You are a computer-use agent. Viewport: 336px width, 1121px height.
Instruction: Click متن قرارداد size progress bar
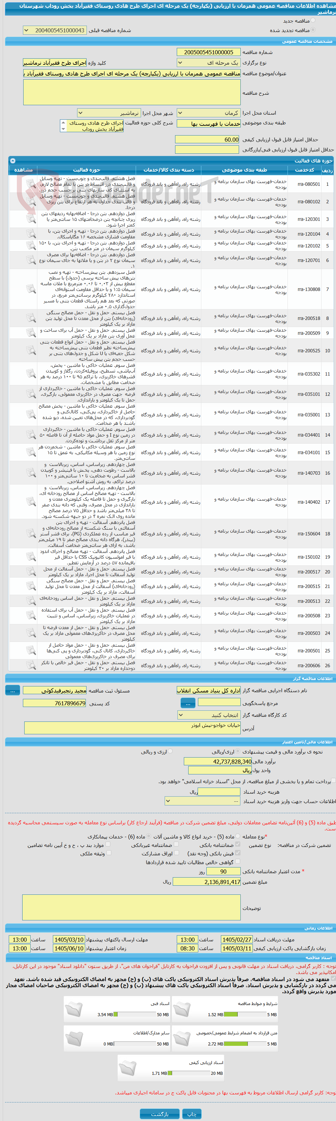(x=245, y=1043)
